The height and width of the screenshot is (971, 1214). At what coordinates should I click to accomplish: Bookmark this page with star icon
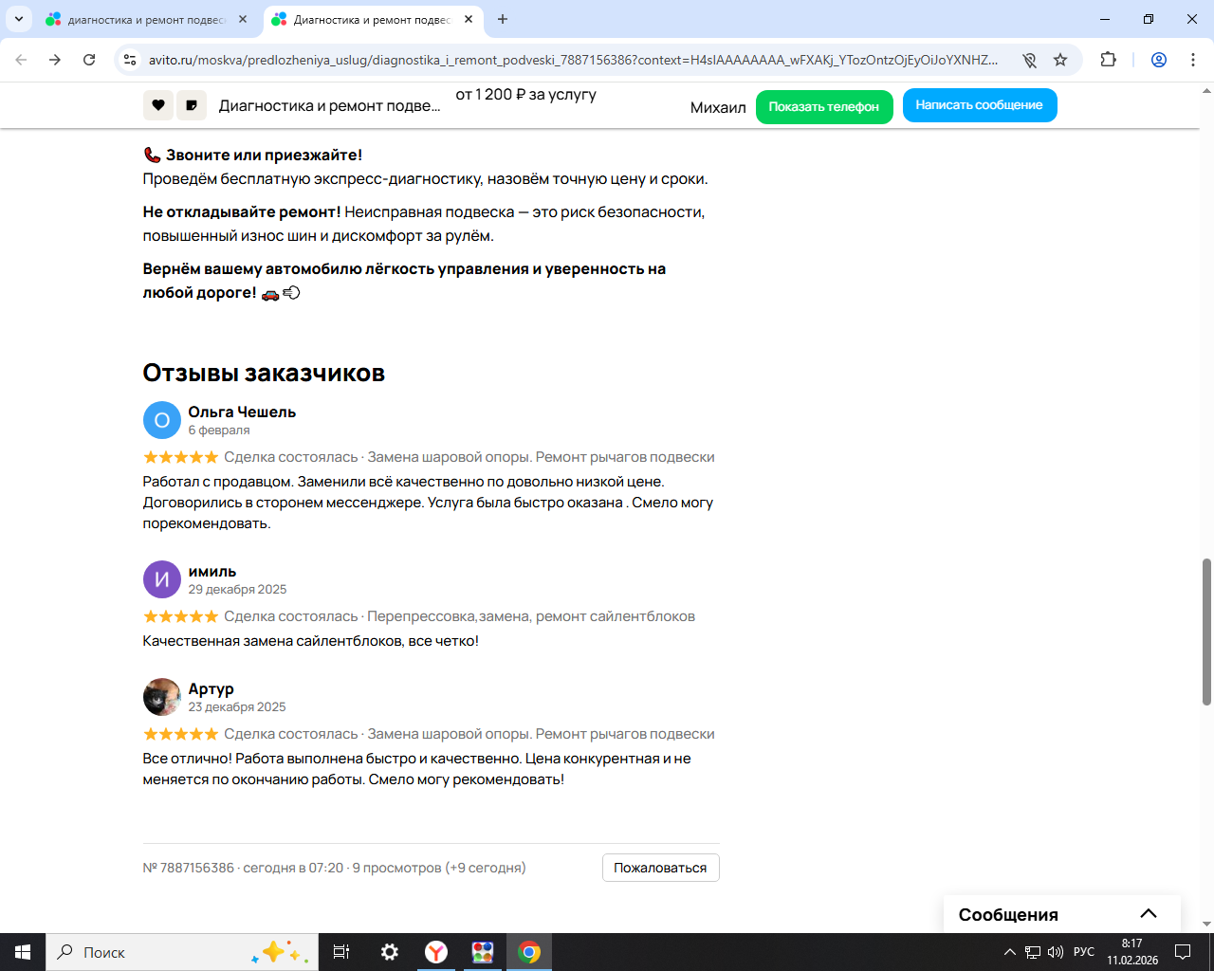pyautogui.click(x=1060, y=60)
